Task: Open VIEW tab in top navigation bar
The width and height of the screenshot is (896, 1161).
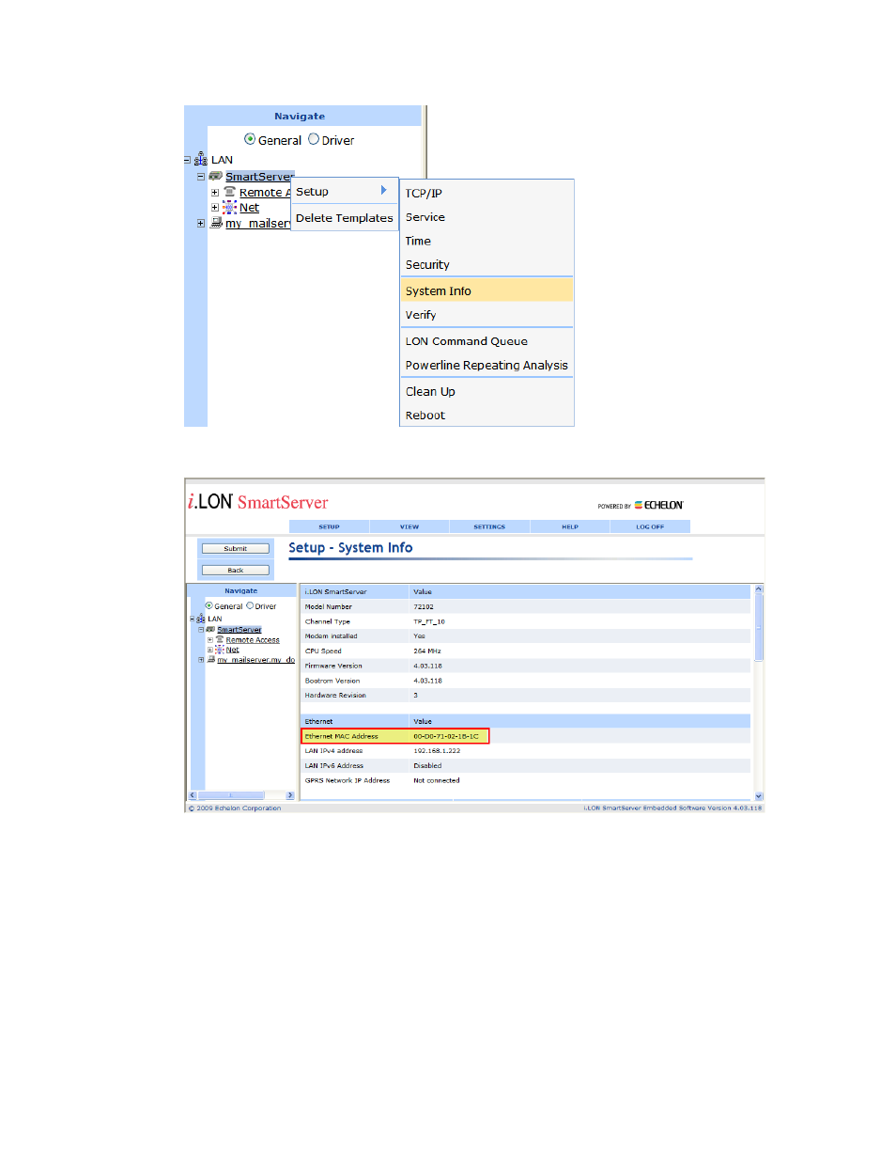Action: pyautogui.click(x=409, y=526)
